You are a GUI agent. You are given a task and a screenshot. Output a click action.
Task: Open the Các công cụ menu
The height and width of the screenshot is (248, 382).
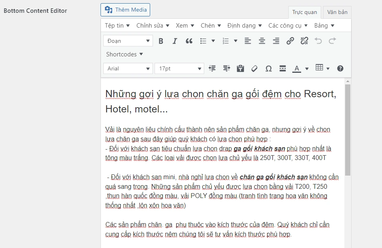pos(288,26)
